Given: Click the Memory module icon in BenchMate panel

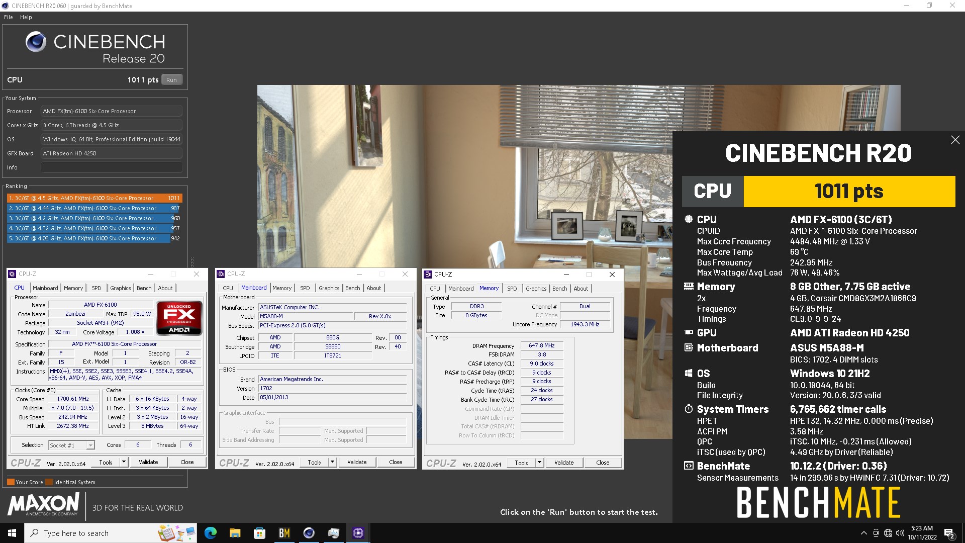Looking at the screenshot, I should point(689,286).
